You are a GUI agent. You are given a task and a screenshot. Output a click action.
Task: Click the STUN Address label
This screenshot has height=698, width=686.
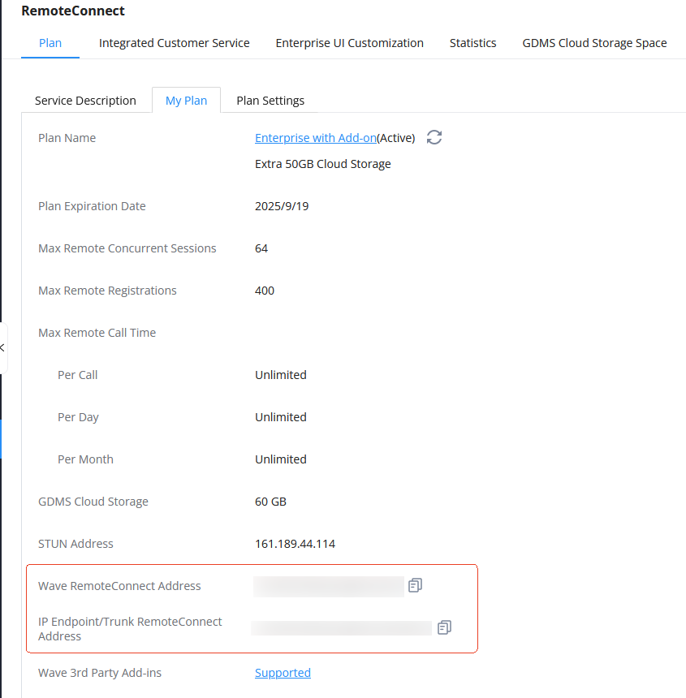[76, 544]
